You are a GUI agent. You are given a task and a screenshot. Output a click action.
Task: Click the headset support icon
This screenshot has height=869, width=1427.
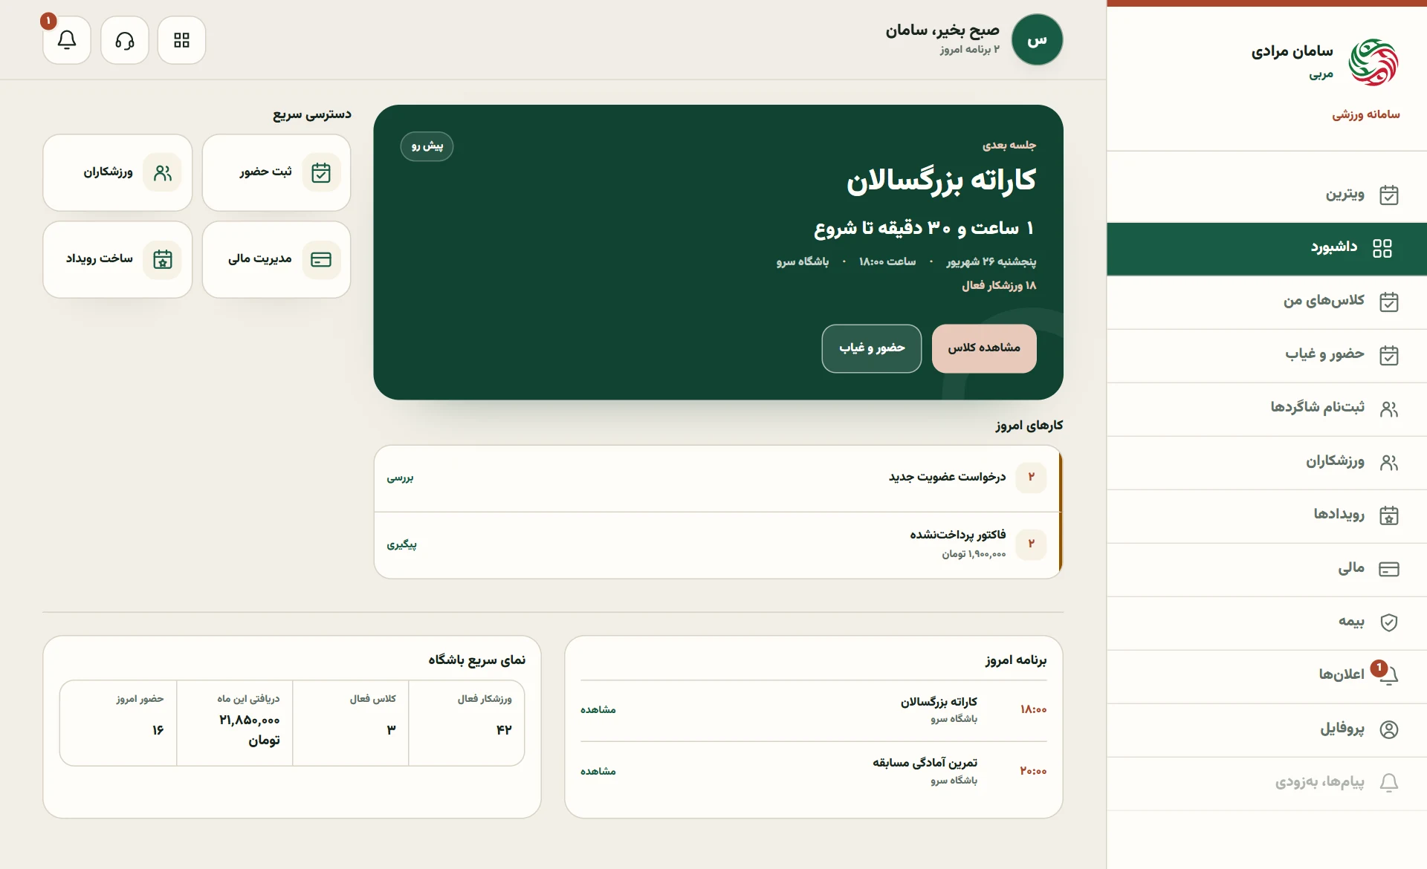[x=125, y=40]
